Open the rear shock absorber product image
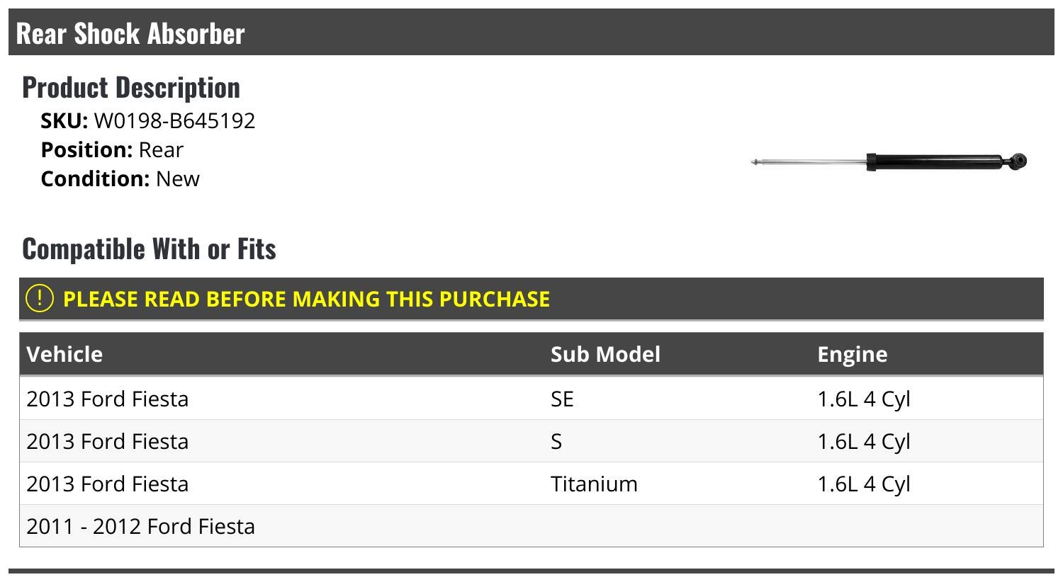This screenshot has height=582, width=1063. [x=889, y=162]
